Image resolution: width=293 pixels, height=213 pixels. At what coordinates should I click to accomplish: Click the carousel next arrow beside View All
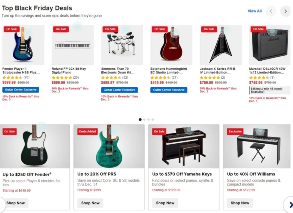click(x=285, y=11)
